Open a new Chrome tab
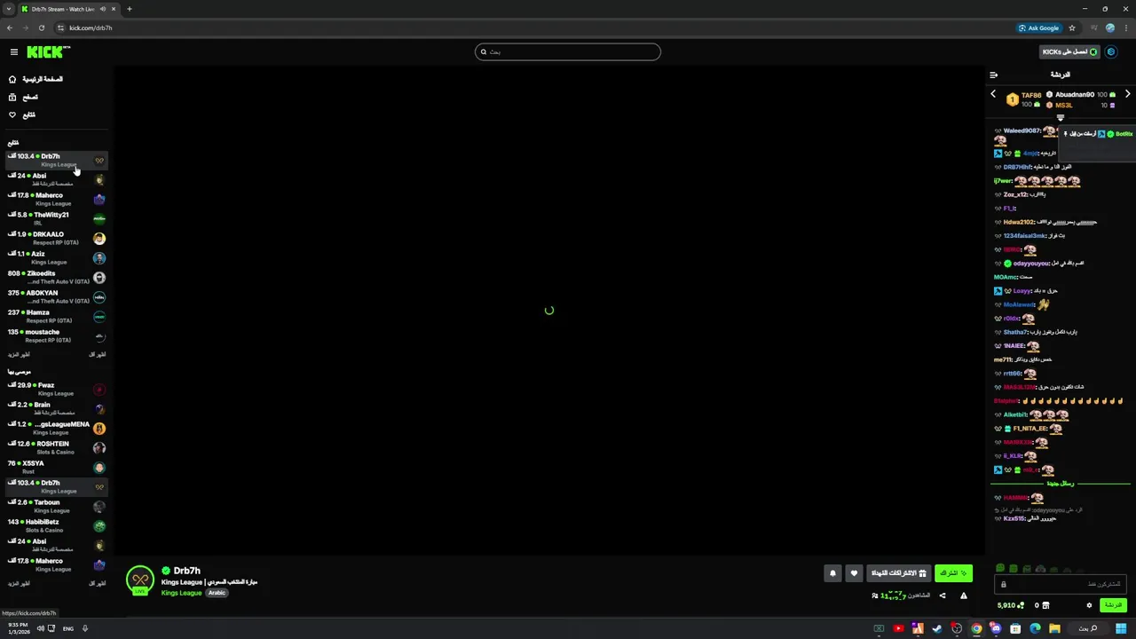Viewport: 1136px width, 639px height. [x=130, y=9]
